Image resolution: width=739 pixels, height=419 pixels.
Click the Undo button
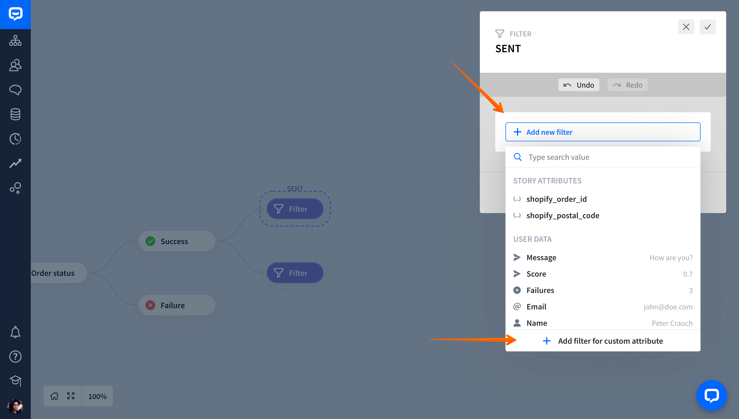point(578,85)
